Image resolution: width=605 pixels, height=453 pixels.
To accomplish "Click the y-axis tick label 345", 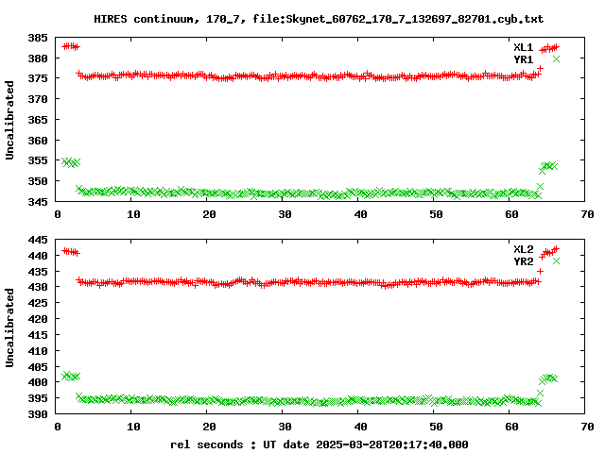I will point(38,201).
